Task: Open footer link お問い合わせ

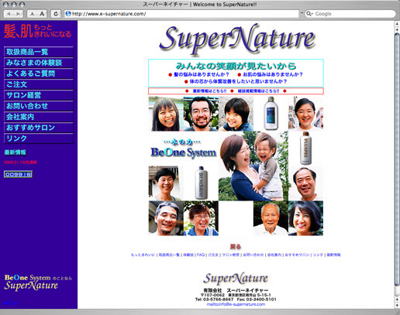Action: (253, 255)
